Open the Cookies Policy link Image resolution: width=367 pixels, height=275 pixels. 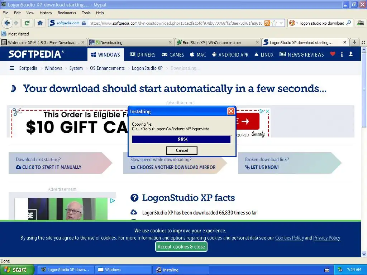[x=289, y=238]
